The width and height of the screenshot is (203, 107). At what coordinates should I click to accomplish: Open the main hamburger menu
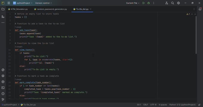tap(9, 3)
